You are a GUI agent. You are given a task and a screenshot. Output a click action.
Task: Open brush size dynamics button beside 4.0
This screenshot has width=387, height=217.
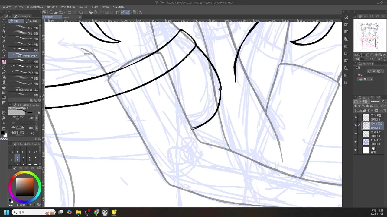pyautogui.click(x=37, y=118)
